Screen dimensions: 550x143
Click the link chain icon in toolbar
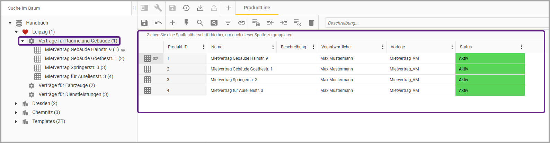pyautogui.click(x=241, y=23)
